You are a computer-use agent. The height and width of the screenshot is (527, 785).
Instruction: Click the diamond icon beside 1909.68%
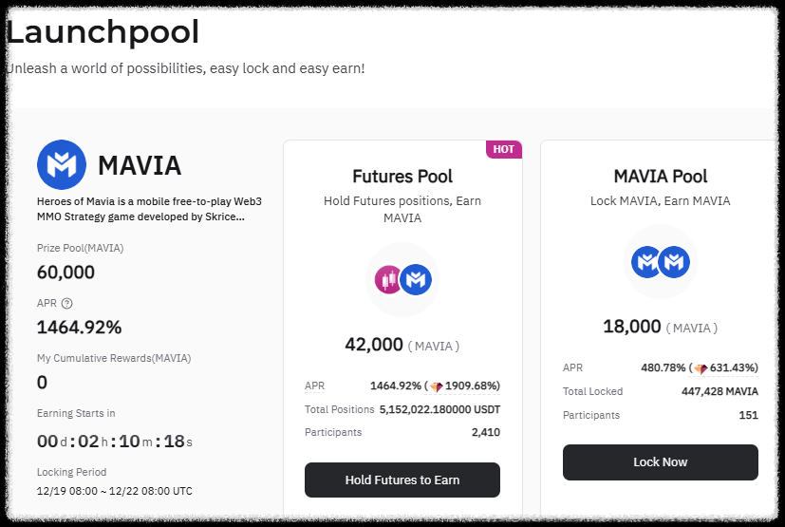coord(436,386)
